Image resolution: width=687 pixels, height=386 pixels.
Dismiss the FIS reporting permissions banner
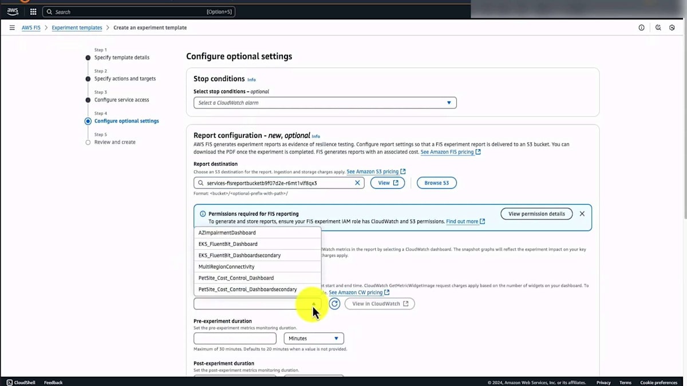tap(582, 214)
